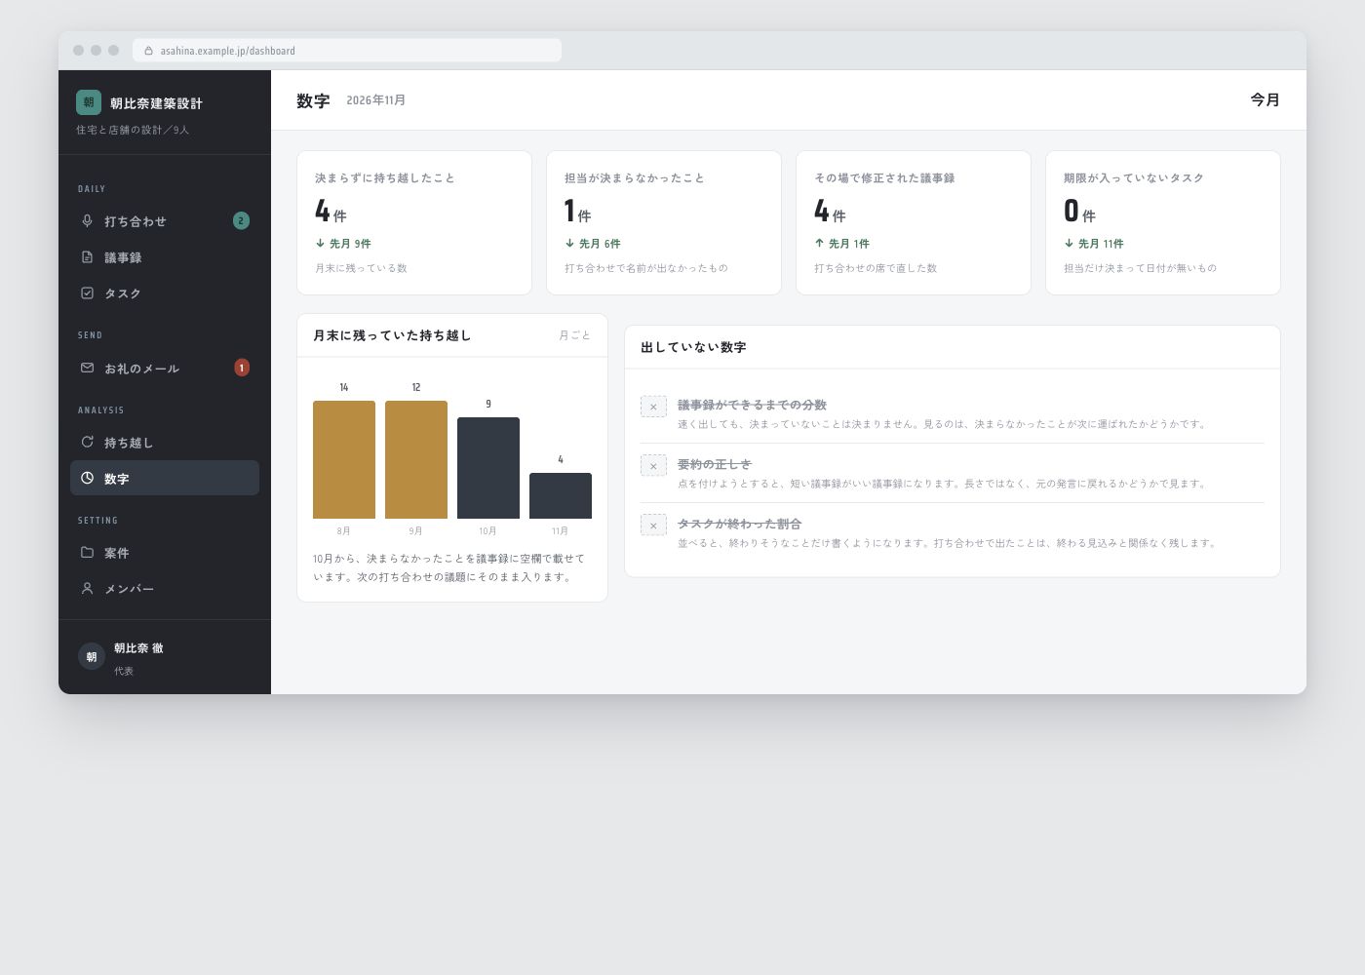Click the 2026年11月 date label
1365x975 pixels.
point(376,100)
